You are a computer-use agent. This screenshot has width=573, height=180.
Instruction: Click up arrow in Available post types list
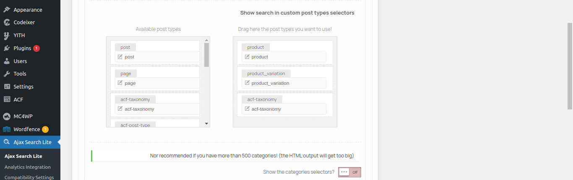pos(206,40)
